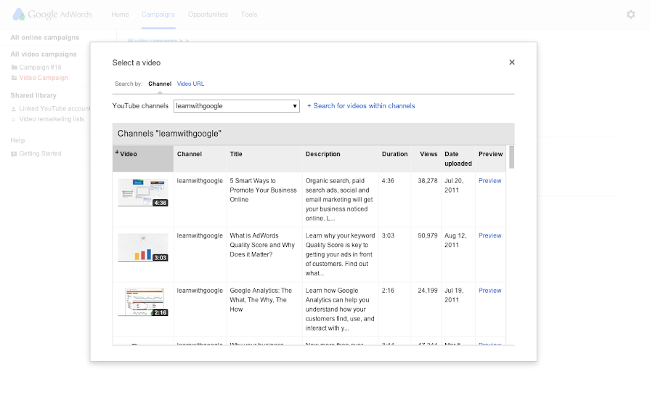The height and width of the screenshot is (404, 650).
Task: Preview the Google Analytics video
Action: 489,291
